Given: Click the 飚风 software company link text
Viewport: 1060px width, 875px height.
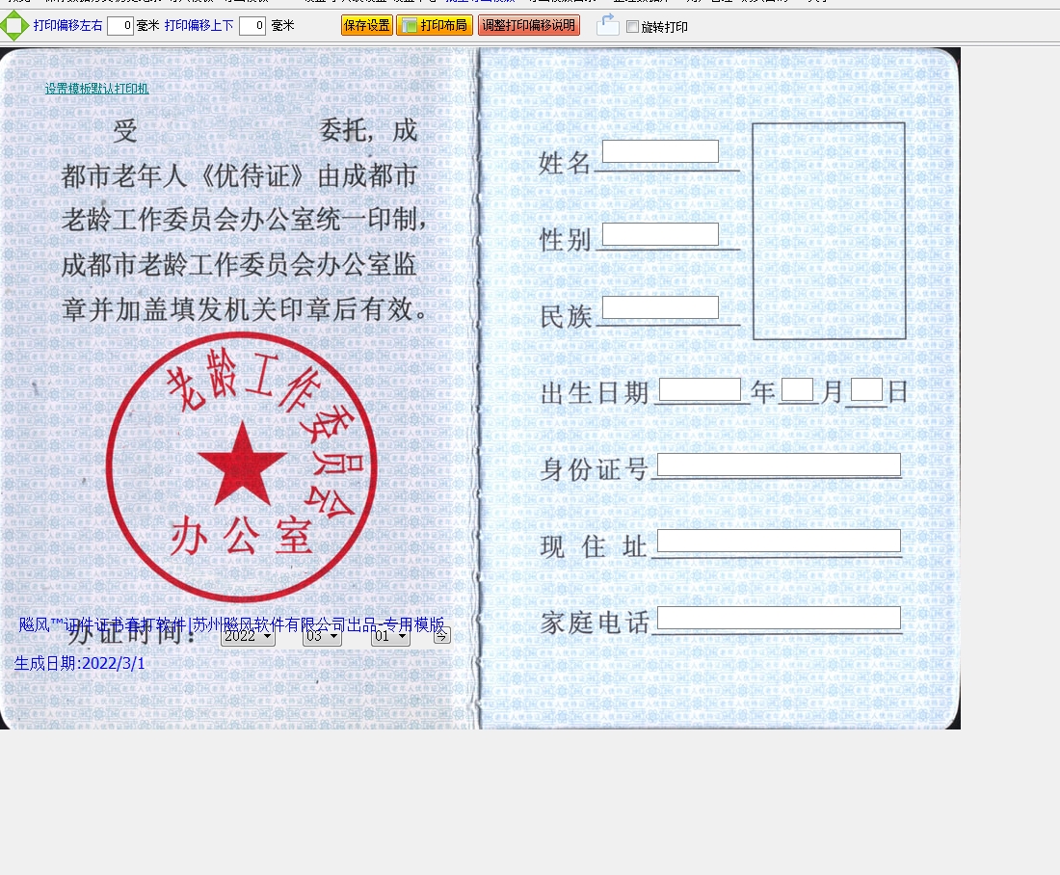Looking at the screenshot, I should click(x=231, y=624).
